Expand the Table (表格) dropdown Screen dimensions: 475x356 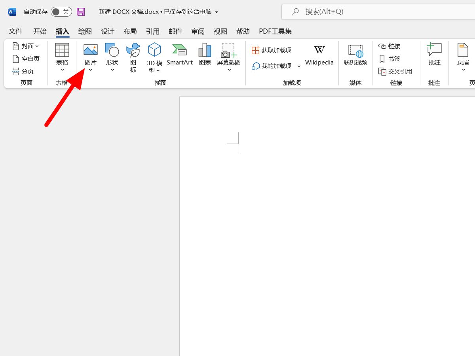click(x=62, y=70)
